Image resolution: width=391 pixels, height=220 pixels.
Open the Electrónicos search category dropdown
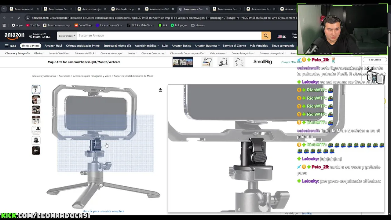tap(67, 36)
